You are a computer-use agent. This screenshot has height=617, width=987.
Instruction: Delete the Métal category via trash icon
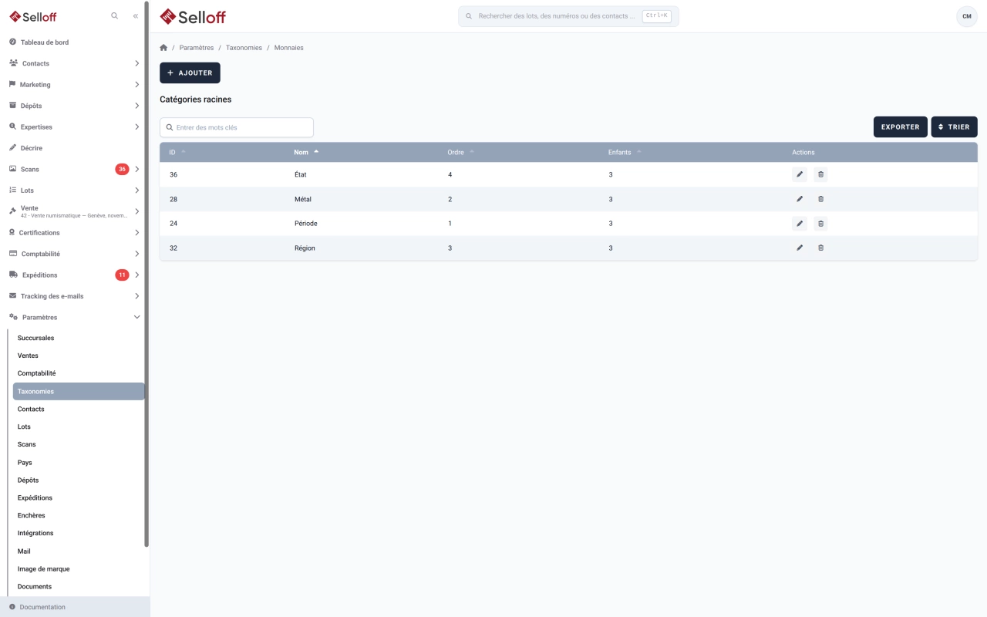click(820, 199)
